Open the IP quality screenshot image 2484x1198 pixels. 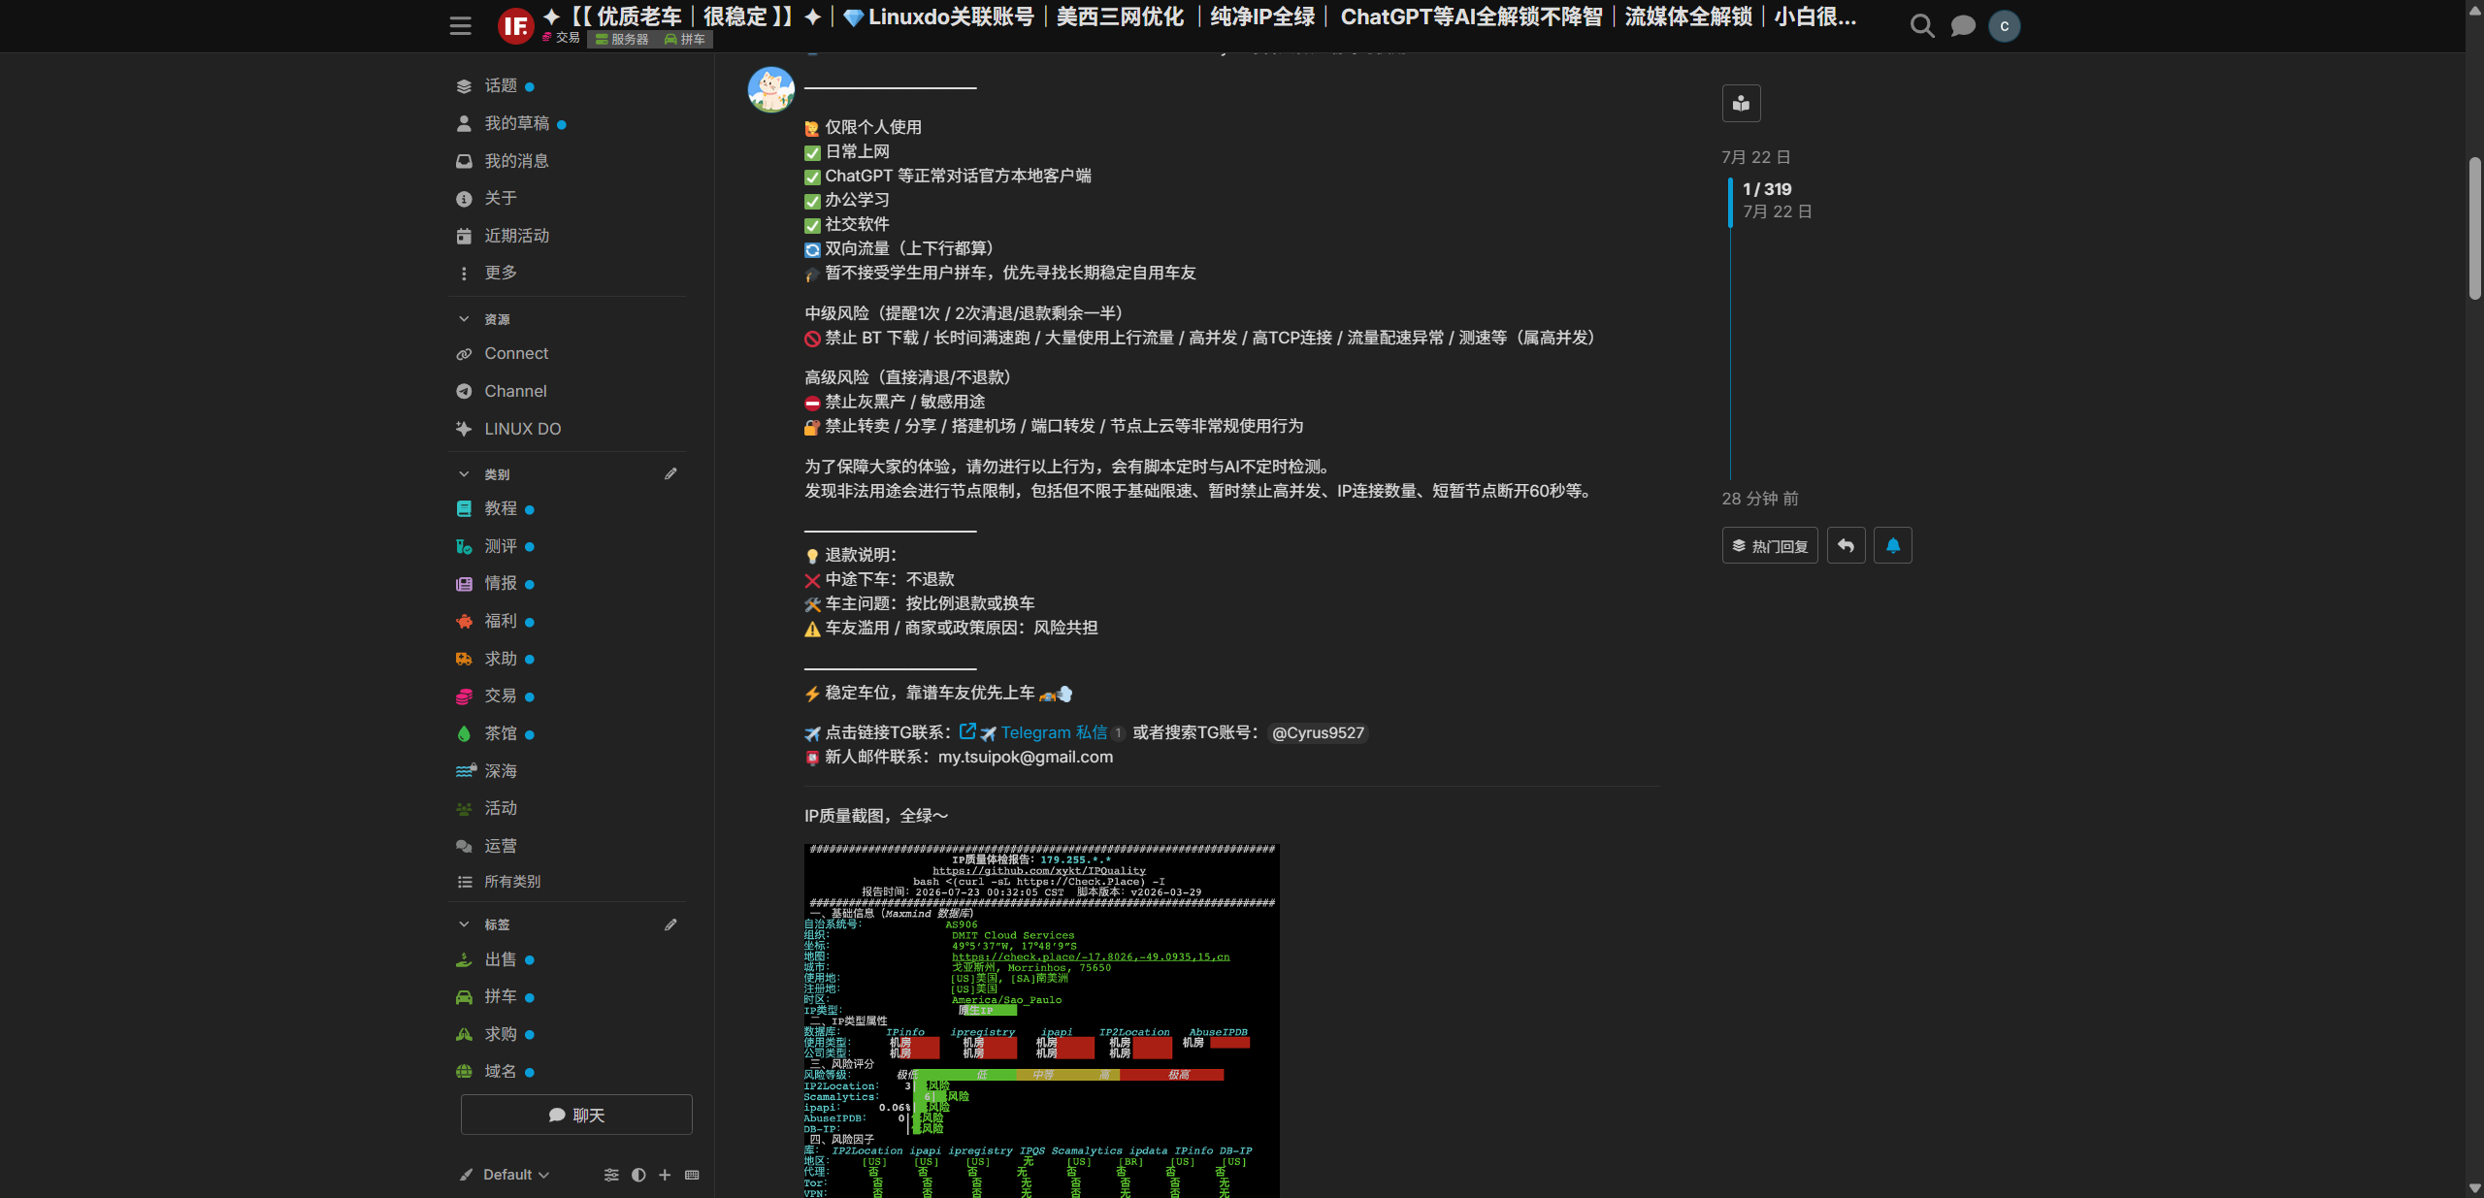click(x=1041, y=1020)
